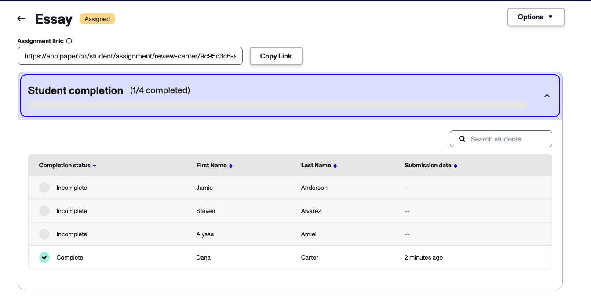
Task: Select first name Dana
Action: tap(204, 257)
